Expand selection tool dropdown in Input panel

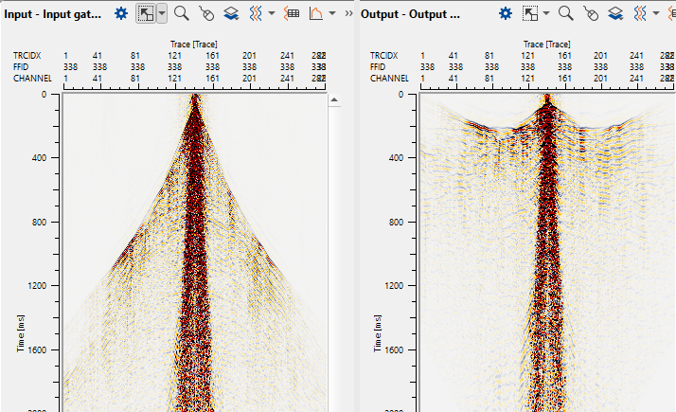(162, 13)
